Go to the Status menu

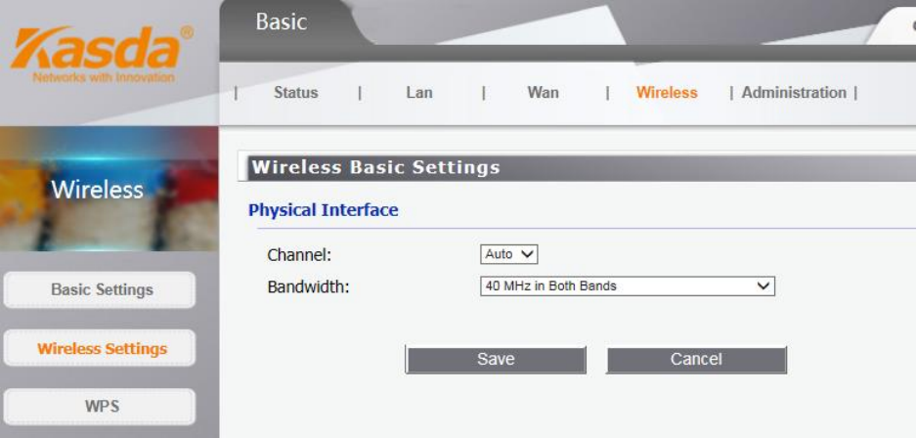[x=295, y=93]
